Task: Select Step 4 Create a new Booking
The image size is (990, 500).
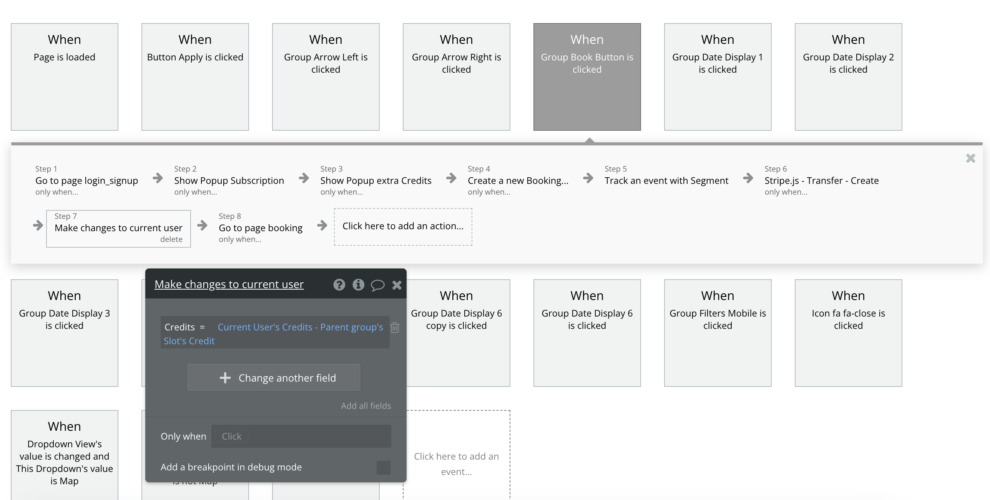Action: coord(517,180)
